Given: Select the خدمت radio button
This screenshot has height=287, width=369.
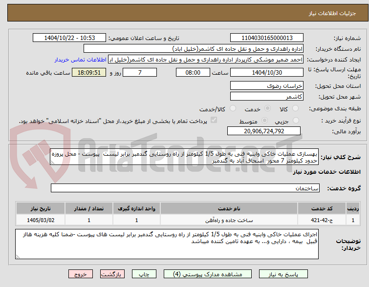Looking at the screenshot, I should 267,108.
